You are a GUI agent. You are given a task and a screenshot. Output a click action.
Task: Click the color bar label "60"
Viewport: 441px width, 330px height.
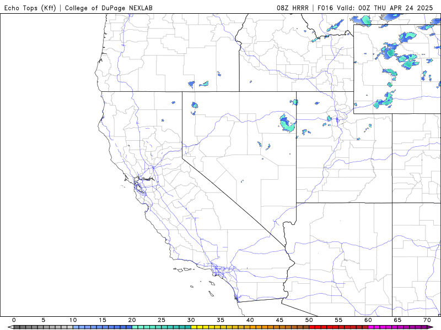pyautogui.click(x=368, y=320)
